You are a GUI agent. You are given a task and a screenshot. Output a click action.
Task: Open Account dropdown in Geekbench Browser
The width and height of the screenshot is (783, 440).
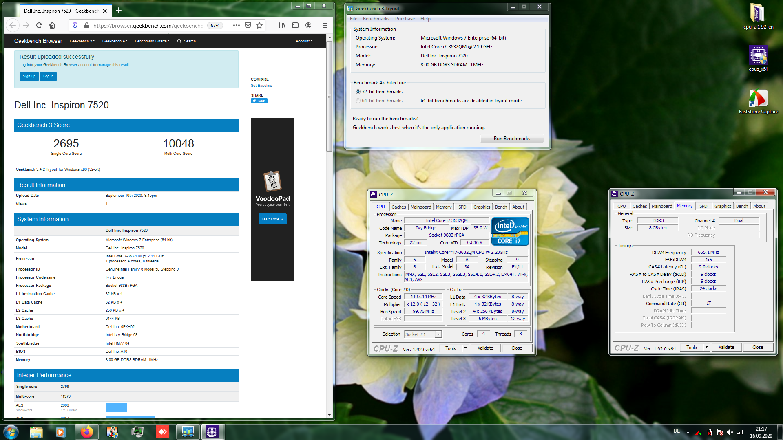pyautogui.click(x=304, y=41)
